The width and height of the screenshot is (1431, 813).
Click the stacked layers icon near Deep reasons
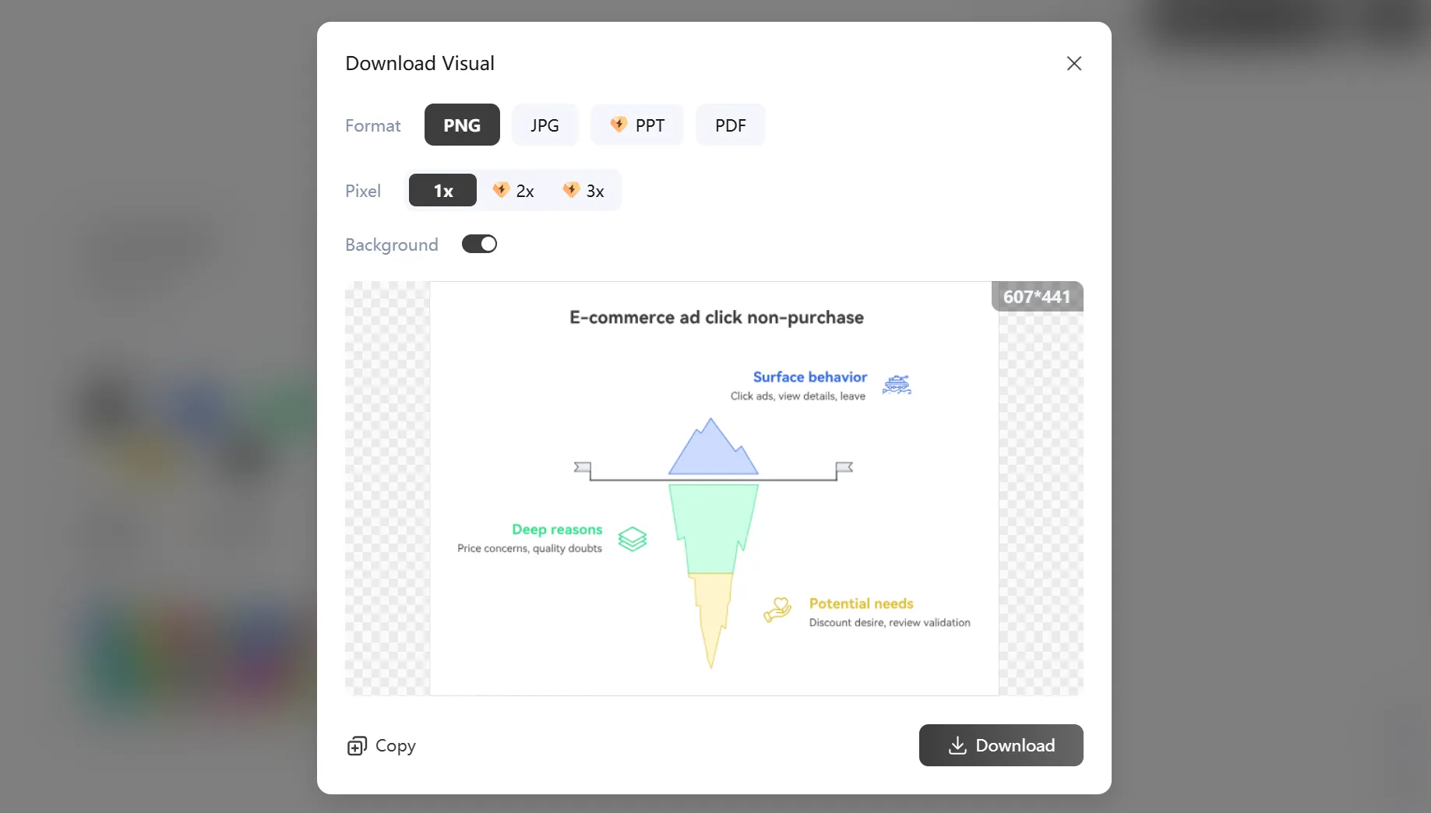click(x=633, y=539)
